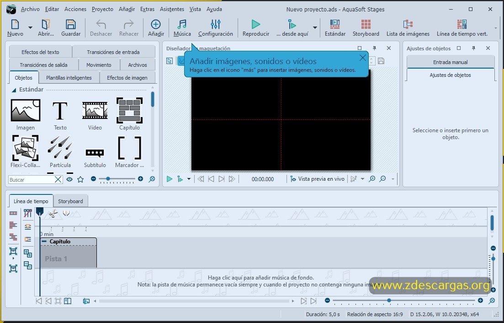Select the Texto object

coord(60,114)
